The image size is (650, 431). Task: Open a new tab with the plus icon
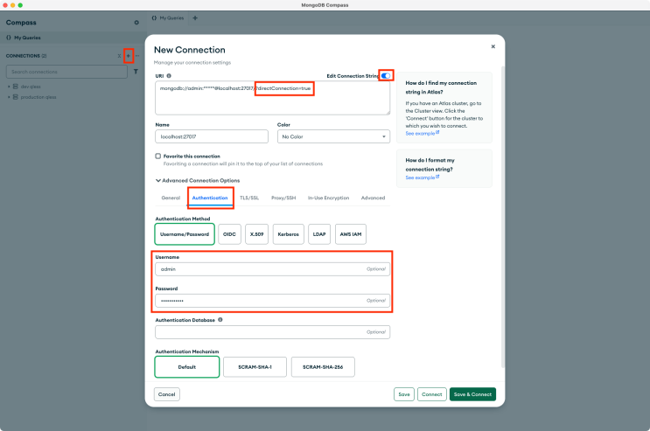click(195, 17)
